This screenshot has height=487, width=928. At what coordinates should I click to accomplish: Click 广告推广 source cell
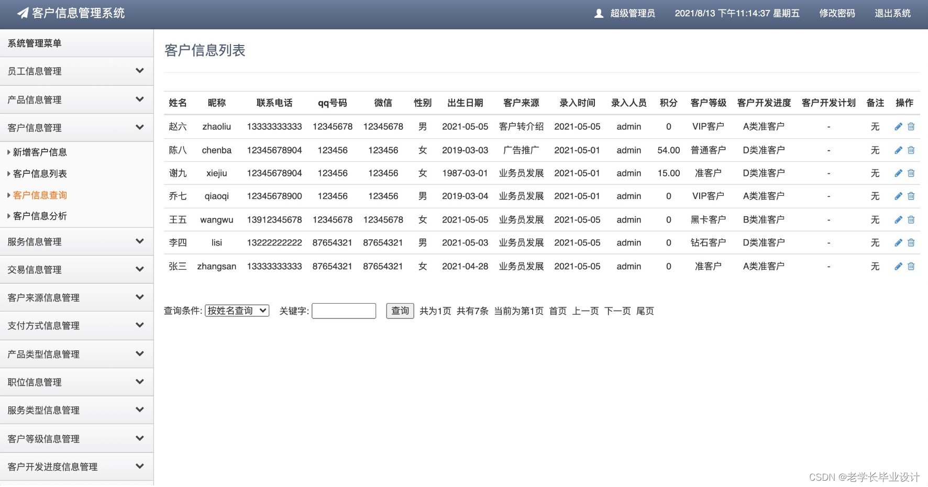(521, 150)
